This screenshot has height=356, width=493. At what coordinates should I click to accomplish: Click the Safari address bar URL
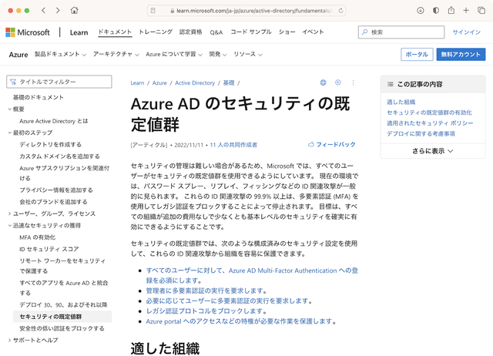pyautogui.click(x=253, y=11)
